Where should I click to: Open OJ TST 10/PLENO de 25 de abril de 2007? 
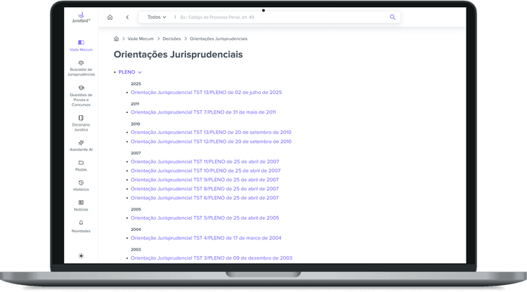[x=206, y=171]
